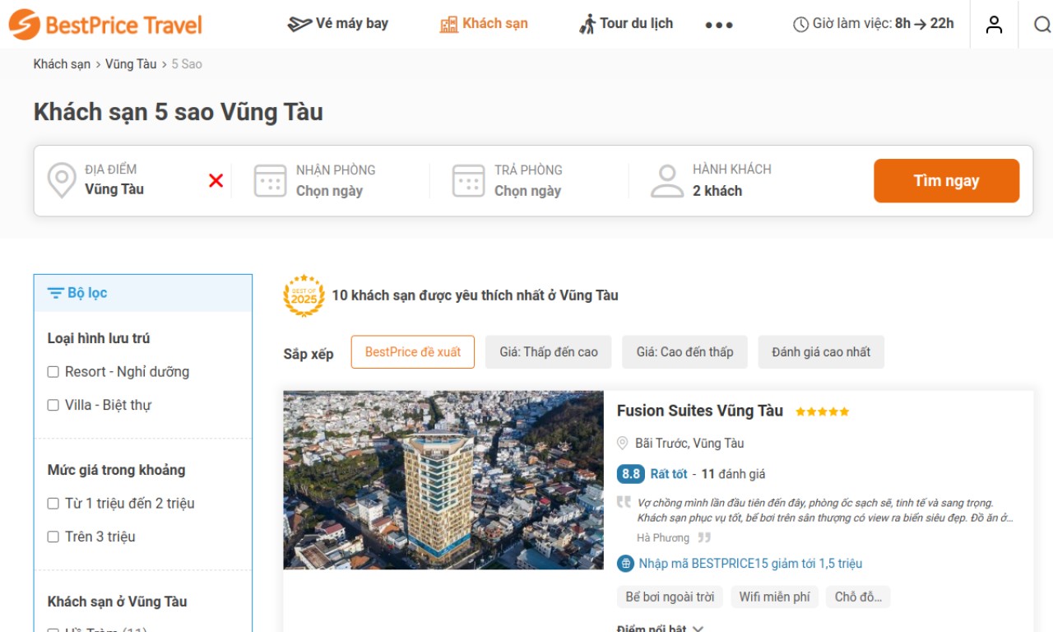Click the five-star rating of Fusion Suites
This screenshot has width=1053, height=632.
point(822,411)
